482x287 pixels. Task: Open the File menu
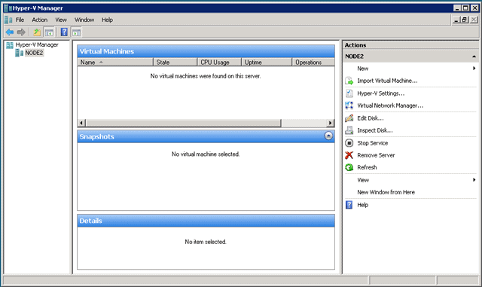[x=20, y=20]
